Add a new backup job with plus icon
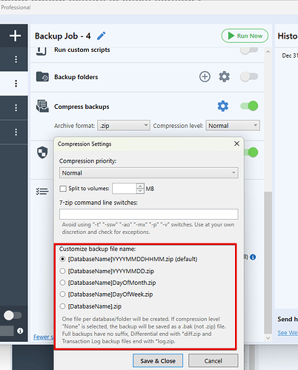This screenshot has width=298, height=370. pyautogui.click(x=15, y=36)
